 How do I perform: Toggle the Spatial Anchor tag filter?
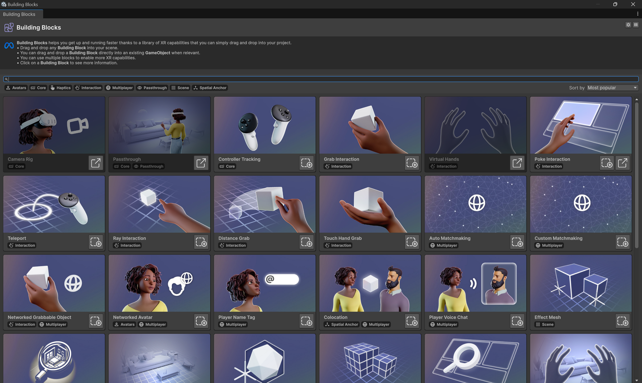210,88
